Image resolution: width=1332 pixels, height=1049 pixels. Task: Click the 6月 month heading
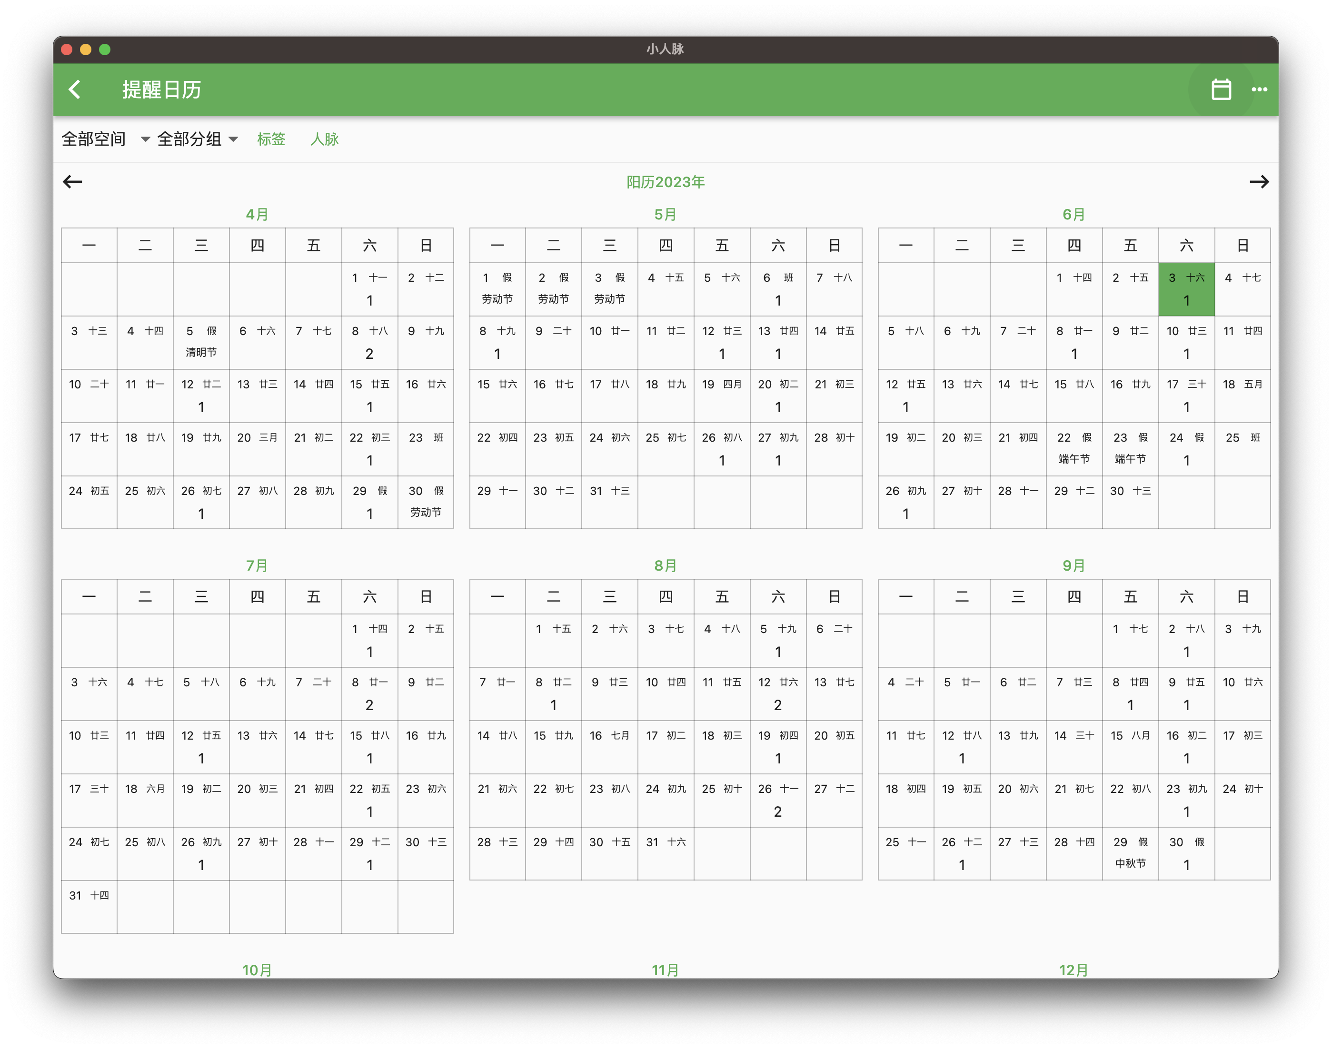click(x=1074, y=214)
